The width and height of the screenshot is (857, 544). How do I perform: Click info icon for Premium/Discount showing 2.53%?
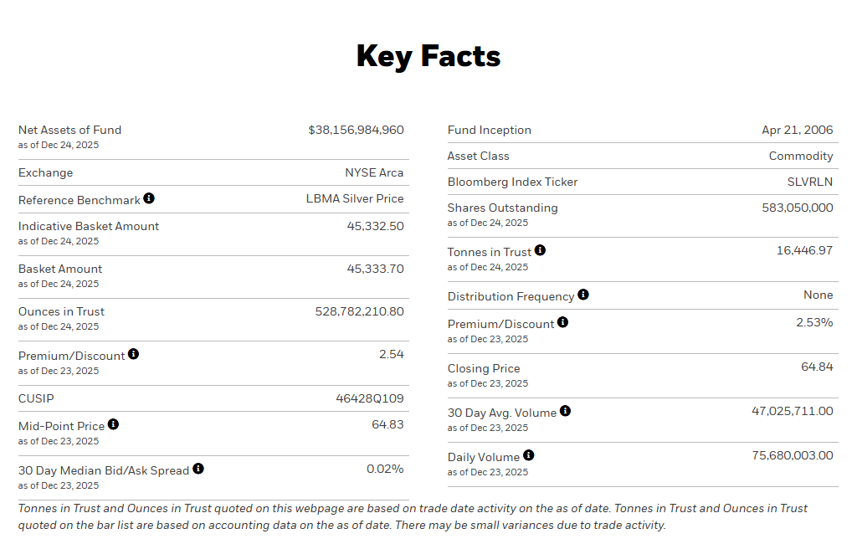(x=563, y=322)
